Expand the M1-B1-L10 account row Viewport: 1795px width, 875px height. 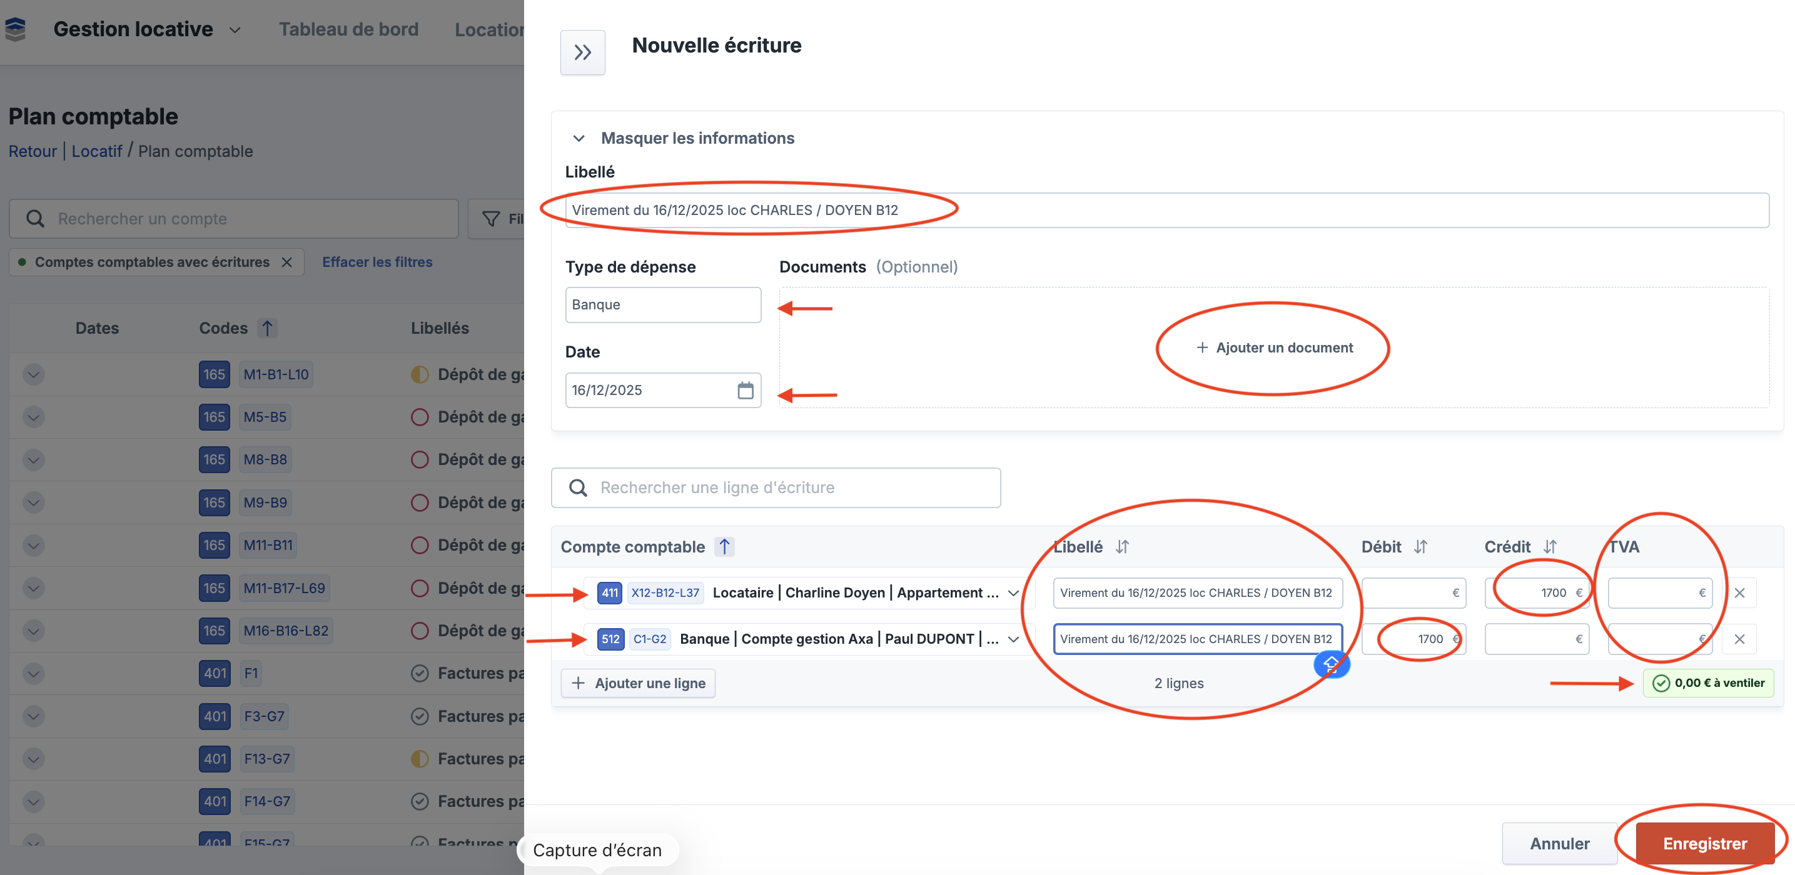click(x=33, y=374)
